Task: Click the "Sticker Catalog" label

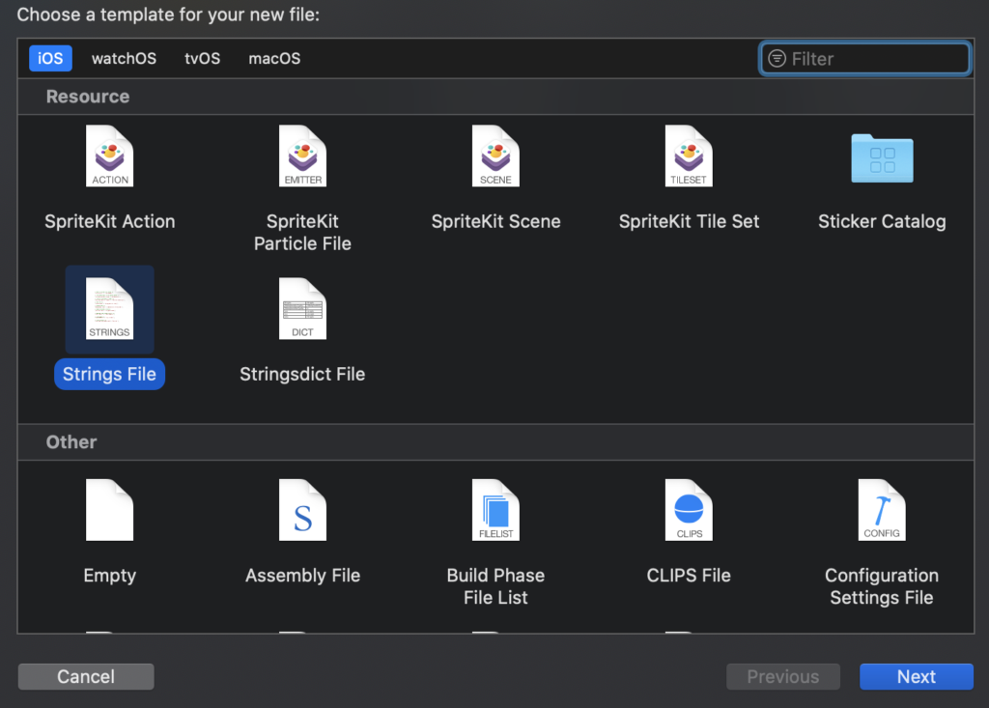Action: coord(882,221)
